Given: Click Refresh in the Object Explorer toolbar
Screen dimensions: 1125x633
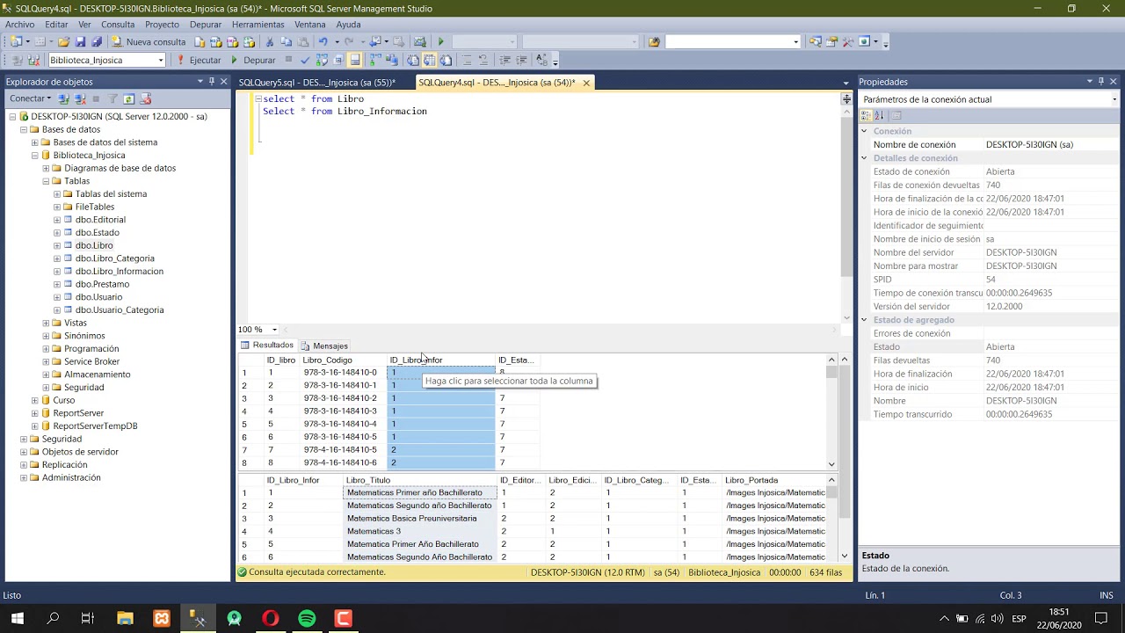Looking at the screenshot, I should coord(128,98).
